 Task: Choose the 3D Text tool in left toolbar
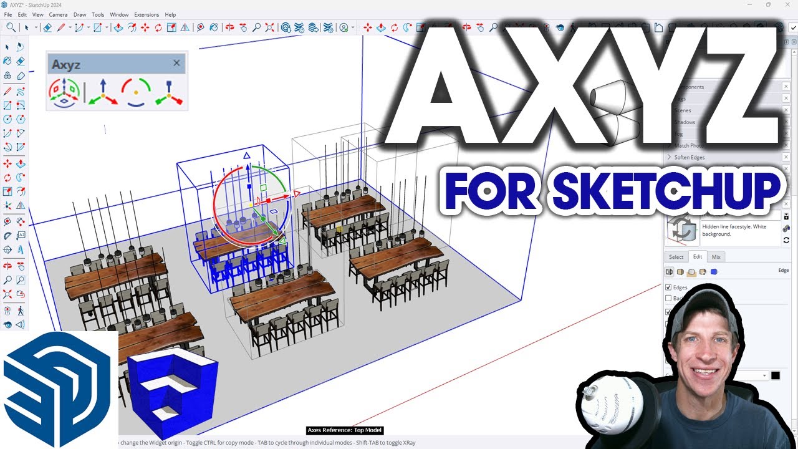point(21,249)
